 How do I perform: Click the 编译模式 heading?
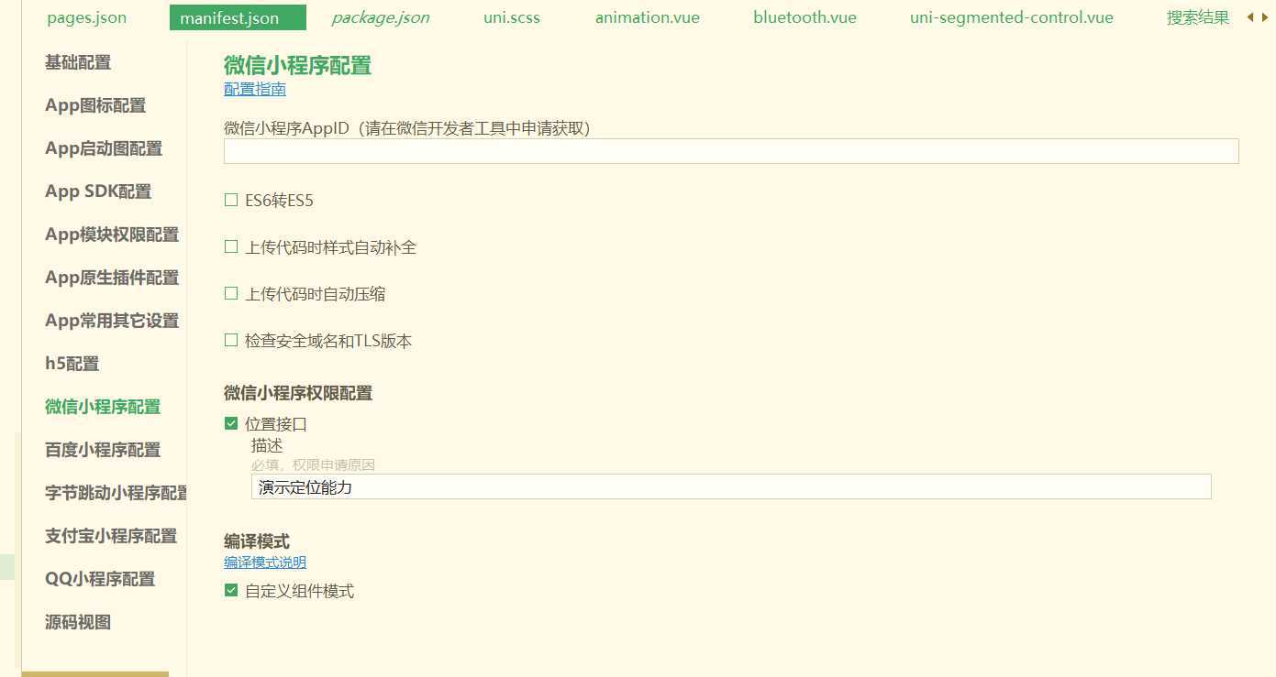point(257,541)
